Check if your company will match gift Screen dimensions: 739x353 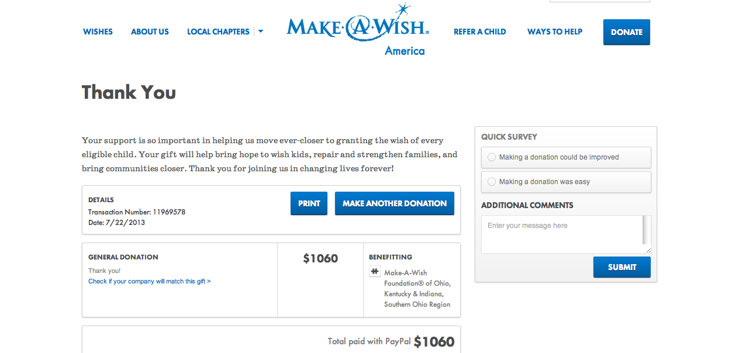pyautogui.click(x=150, y=281)
